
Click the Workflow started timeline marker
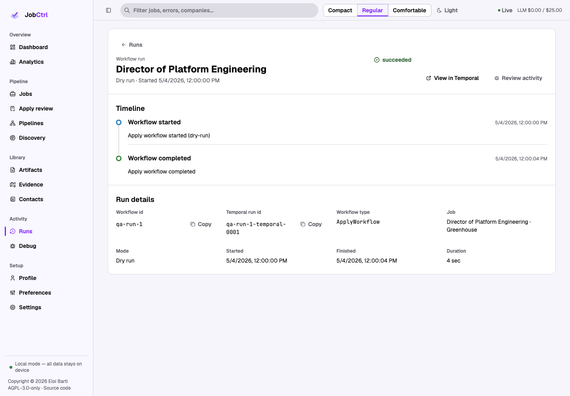(119, 122)
